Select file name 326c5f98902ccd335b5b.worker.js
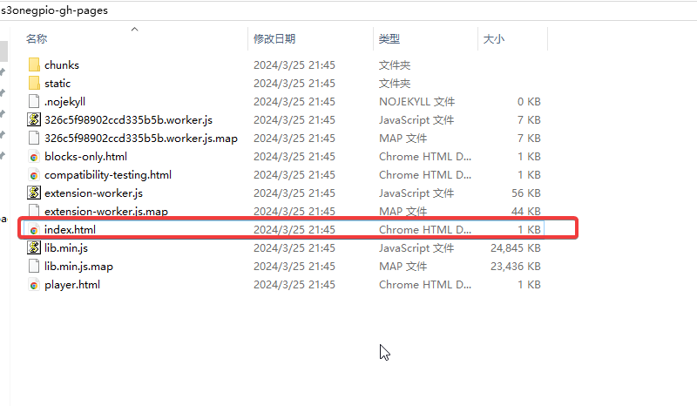Viewport: 697px width, 406px height. click(128, 119)
